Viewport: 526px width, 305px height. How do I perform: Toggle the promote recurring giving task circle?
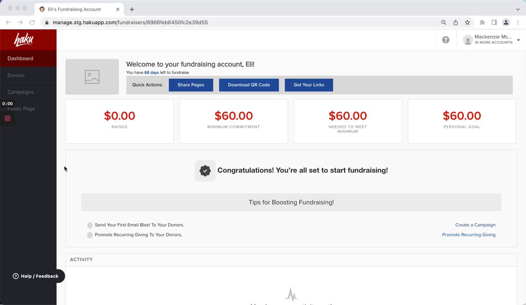tap(90, 235)
